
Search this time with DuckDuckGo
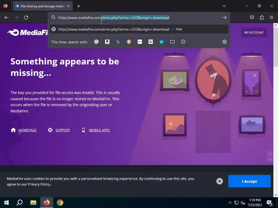(129, 42)
